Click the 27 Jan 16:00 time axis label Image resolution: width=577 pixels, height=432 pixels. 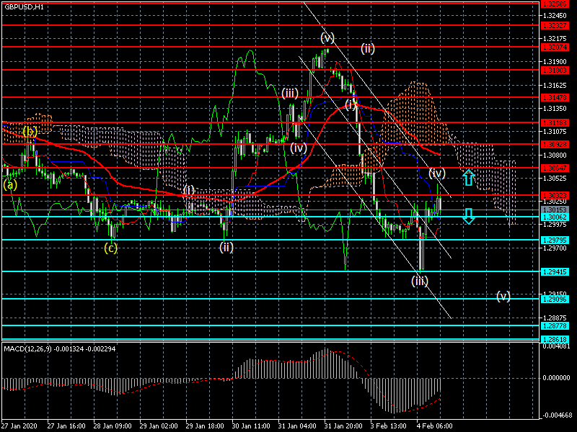coord(66,426)
